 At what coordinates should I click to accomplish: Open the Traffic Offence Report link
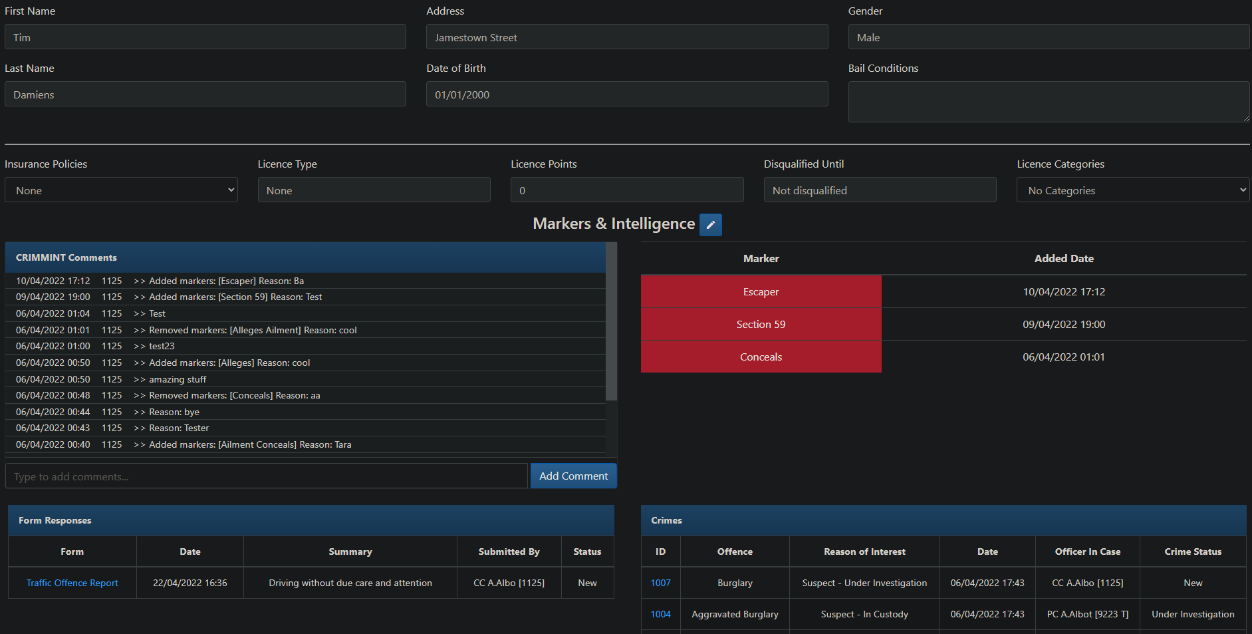(72, 583)
